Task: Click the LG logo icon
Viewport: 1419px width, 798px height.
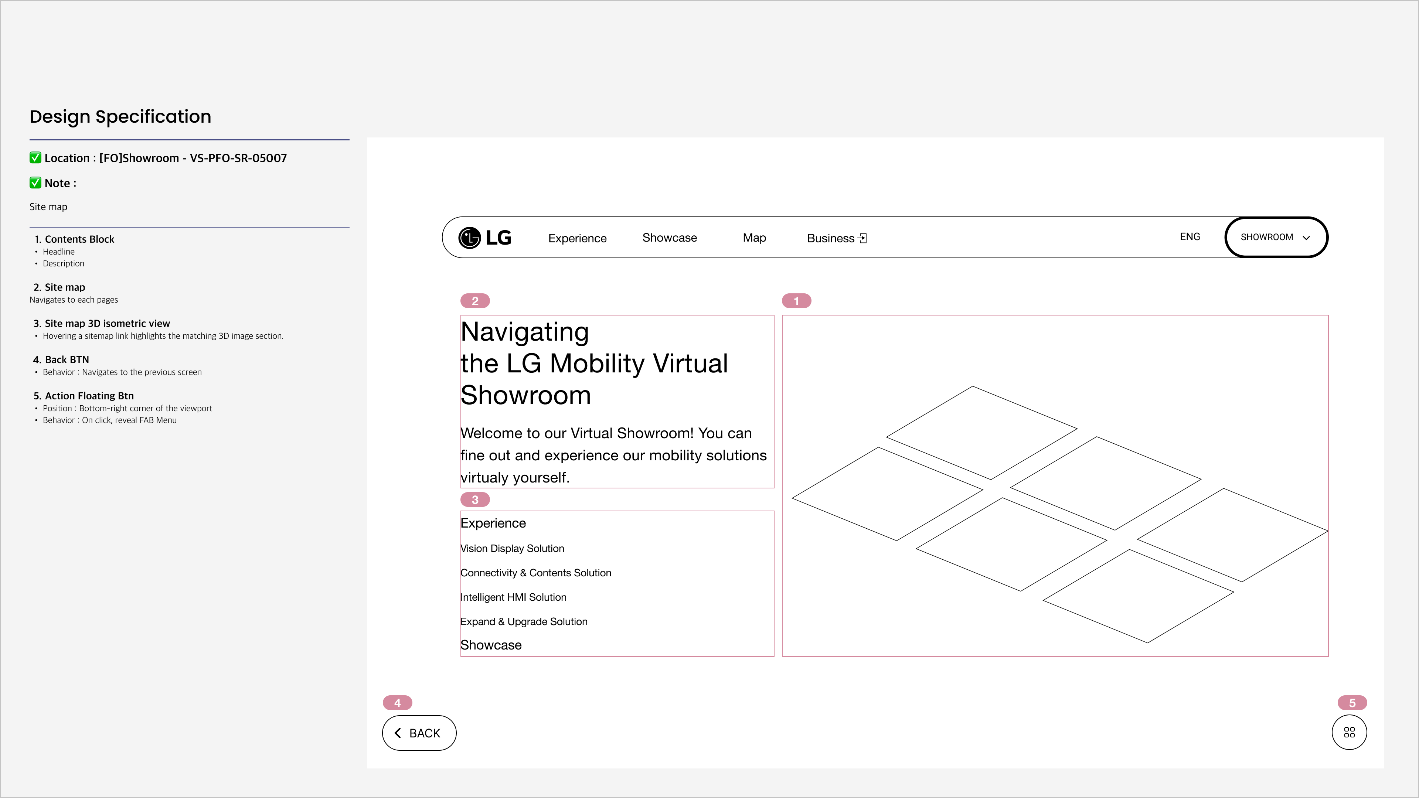Action: pyautogui.click(x=469, y=238)
